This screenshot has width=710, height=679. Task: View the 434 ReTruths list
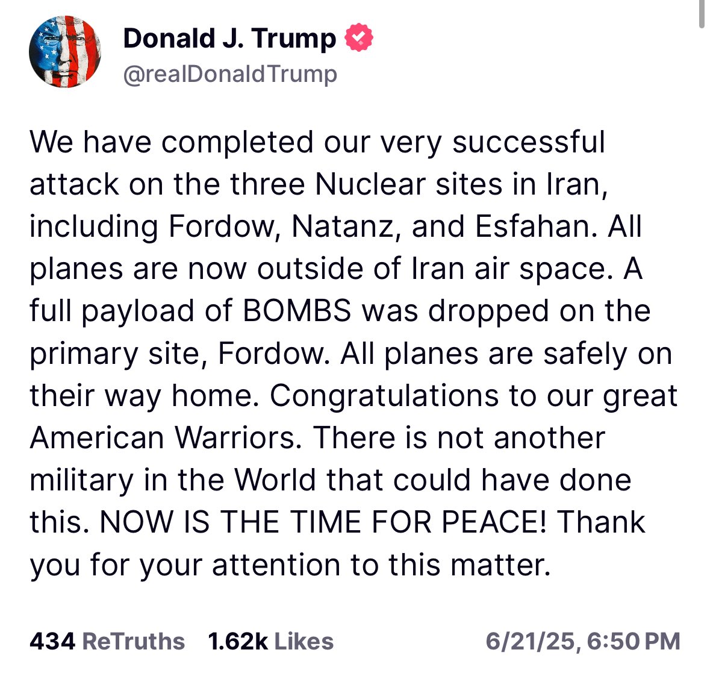[107, 641]
